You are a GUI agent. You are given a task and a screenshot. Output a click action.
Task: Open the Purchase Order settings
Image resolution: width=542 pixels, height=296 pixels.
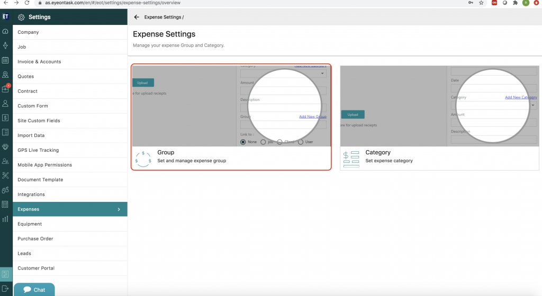pyautogui.click(x=70, y=239)
